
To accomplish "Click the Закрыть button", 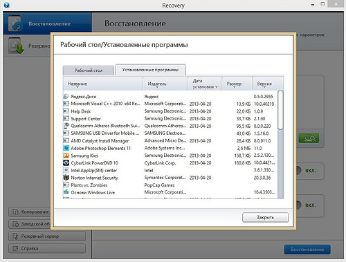I will pyautogui.click(x=265, y=217).
